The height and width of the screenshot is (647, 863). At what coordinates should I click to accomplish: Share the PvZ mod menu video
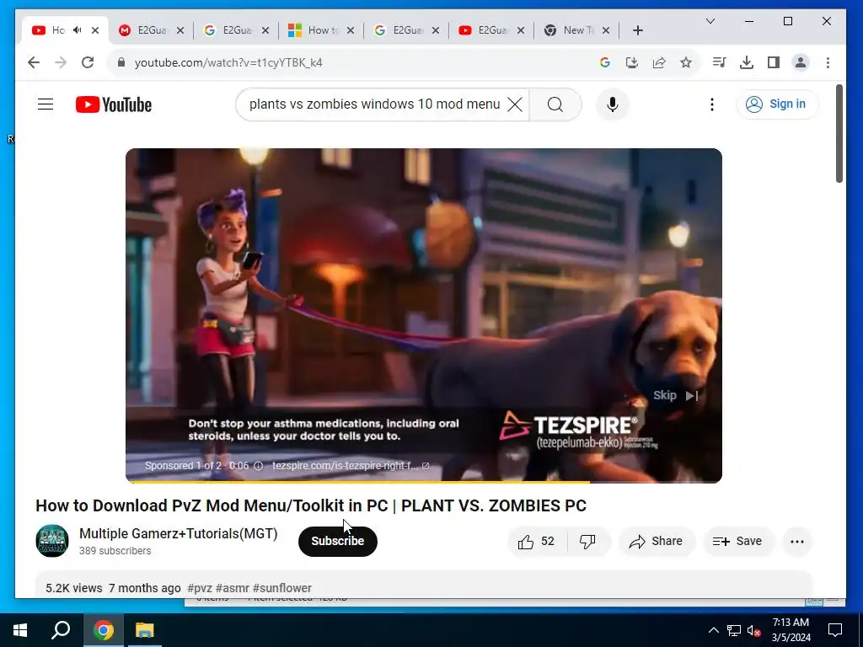657,542
